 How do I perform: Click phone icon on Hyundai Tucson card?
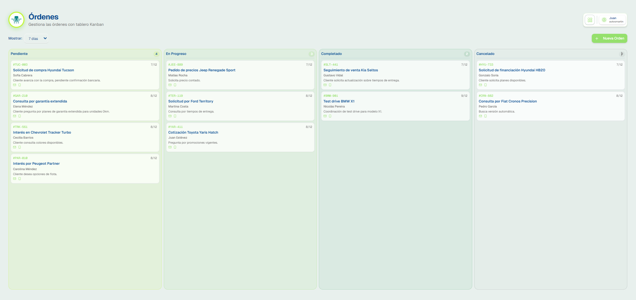(x=19, y=85)
